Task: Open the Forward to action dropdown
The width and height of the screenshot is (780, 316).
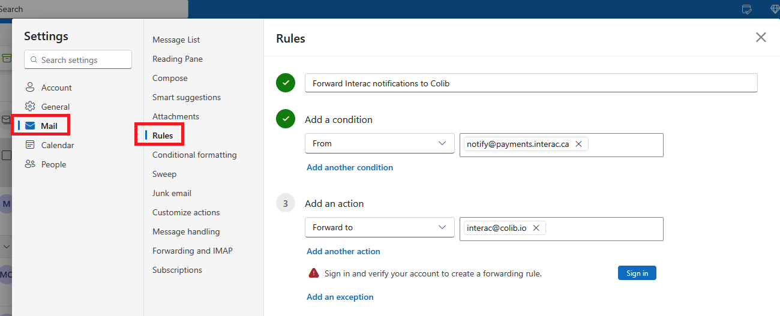Action: [x=379, y=227]
